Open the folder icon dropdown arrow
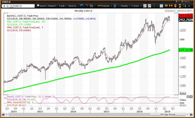 95,6
